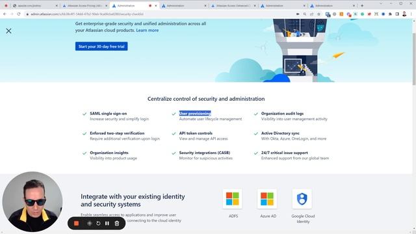This screenshot has height=234, width=416.
Task: Click Organization insights feature text
Action: point(109,153)
